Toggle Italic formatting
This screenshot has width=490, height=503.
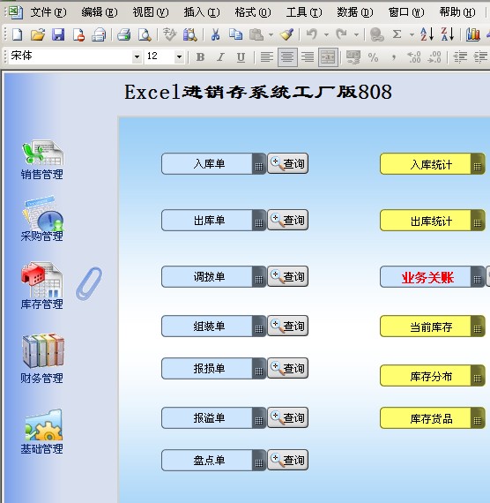tap(220, 57)
